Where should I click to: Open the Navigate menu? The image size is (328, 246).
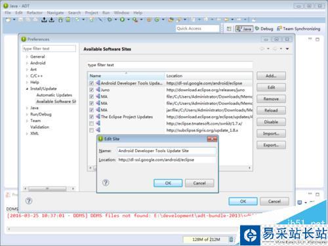click(55, 12)
